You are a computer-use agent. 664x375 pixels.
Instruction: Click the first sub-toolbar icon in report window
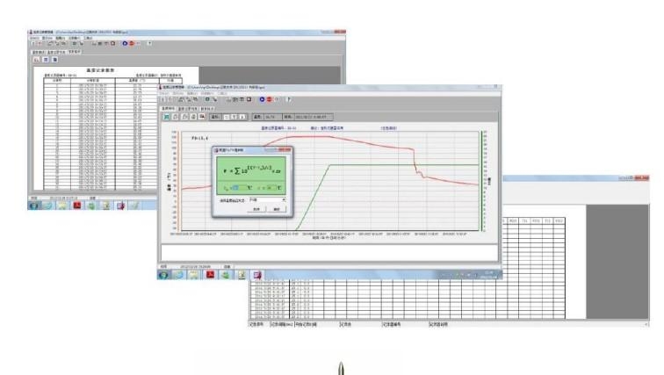click(37, 60)
